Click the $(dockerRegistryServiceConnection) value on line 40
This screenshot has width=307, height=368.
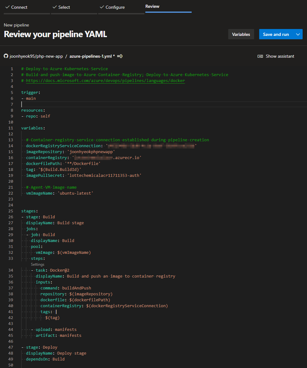pyautogui.click(x=127, y=306)
